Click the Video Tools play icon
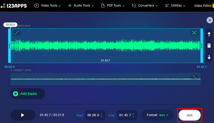The width and height of the screenshot is (214, 123). [x=37, y=5]
